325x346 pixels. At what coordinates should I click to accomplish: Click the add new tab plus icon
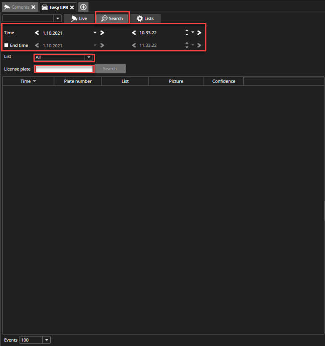click(x=83, y=7)
